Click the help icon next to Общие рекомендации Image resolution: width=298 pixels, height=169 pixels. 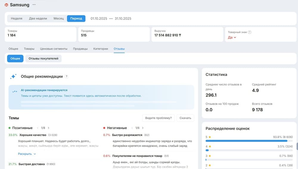(x=66, y=76)
